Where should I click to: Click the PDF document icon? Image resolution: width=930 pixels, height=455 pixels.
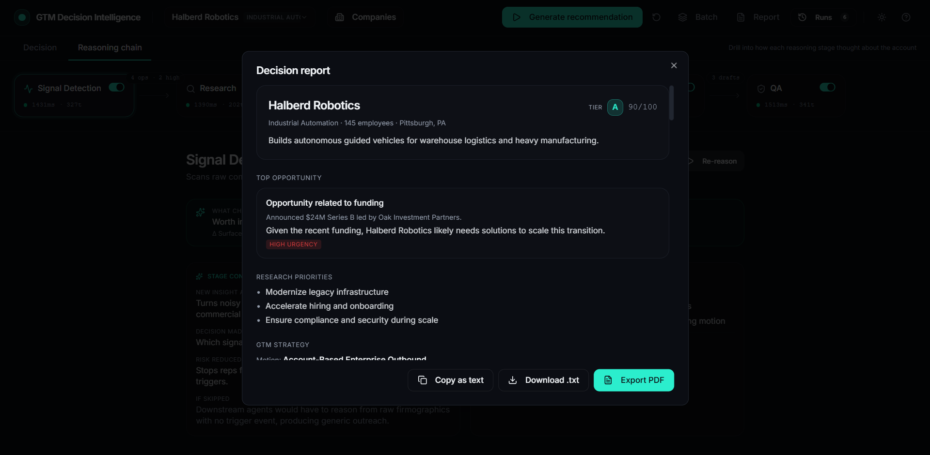pyautogui.click(x=608, y=380)
